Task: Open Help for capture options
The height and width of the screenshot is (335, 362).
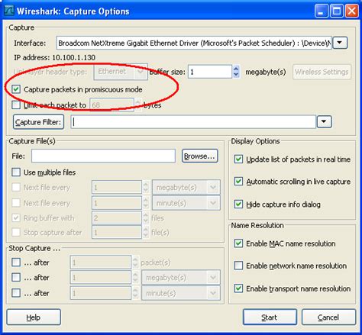Action: 34,317
